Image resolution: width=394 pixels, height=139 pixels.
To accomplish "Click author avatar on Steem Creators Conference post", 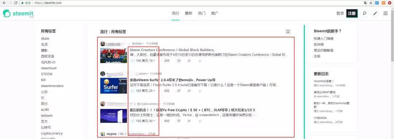I will [103, 44].
